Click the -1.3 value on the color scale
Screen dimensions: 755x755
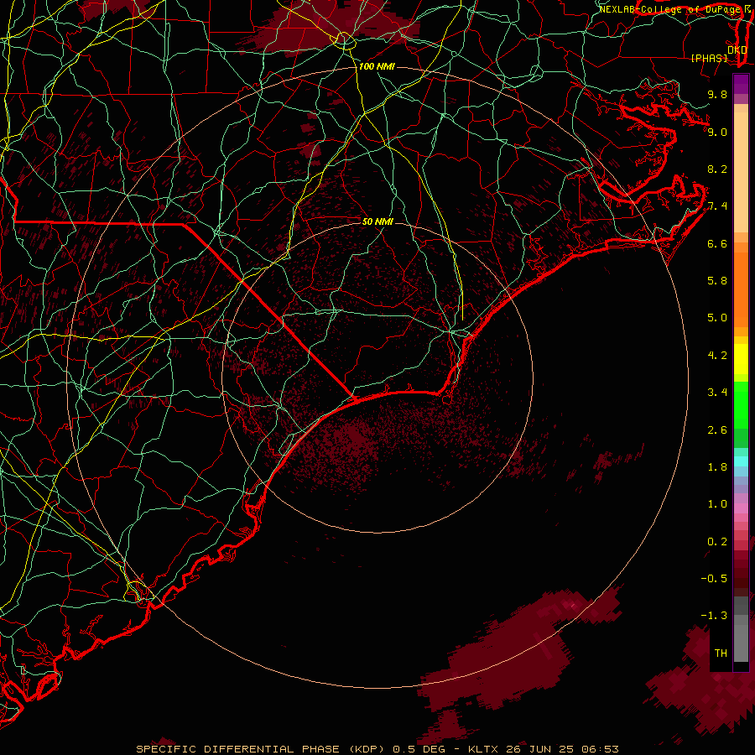[714, 616]
